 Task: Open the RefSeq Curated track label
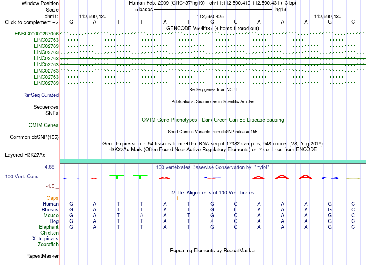click(40, 95)
